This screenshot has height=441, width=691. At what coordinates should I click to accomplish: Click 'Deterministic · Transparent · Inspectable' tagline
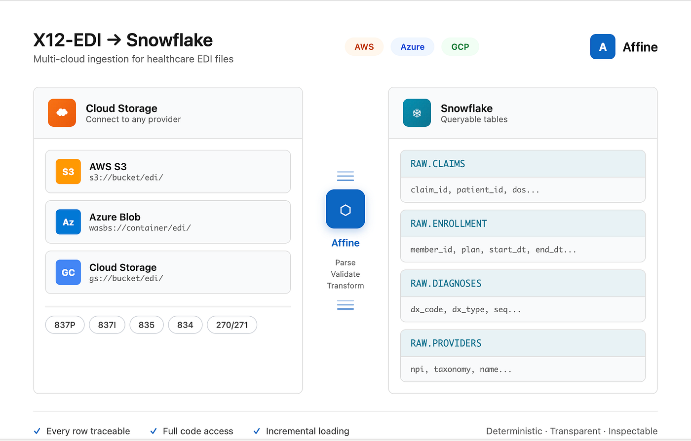[572, 431]
